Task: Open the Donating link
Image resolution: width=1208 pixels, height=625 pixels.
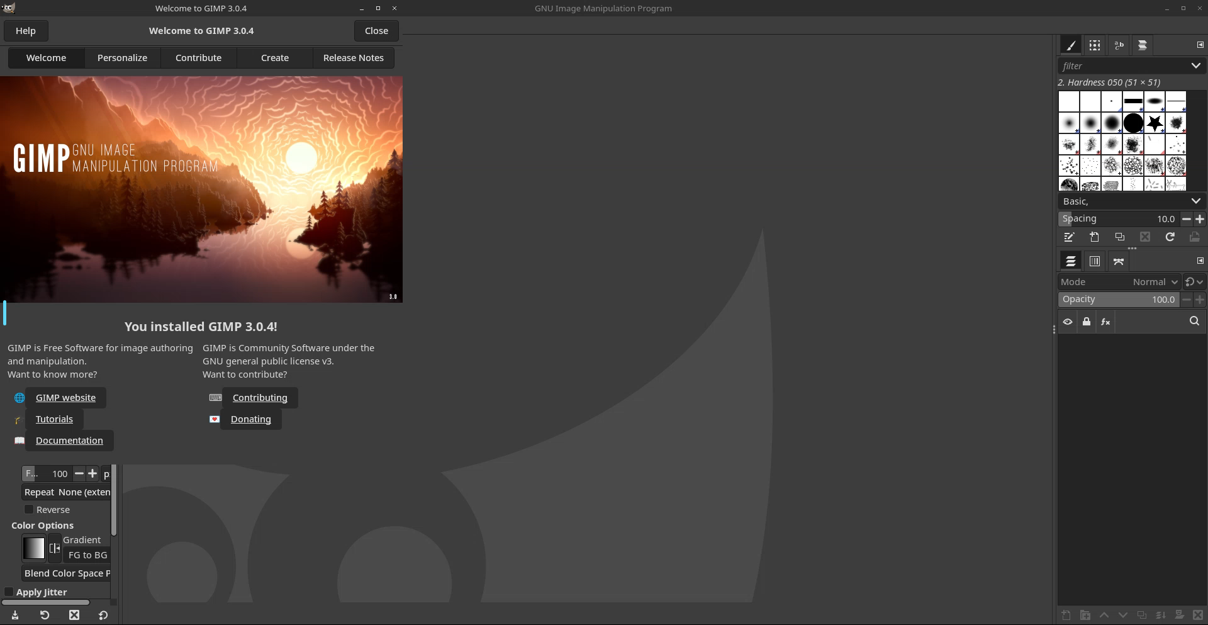Action: (251, 419)
